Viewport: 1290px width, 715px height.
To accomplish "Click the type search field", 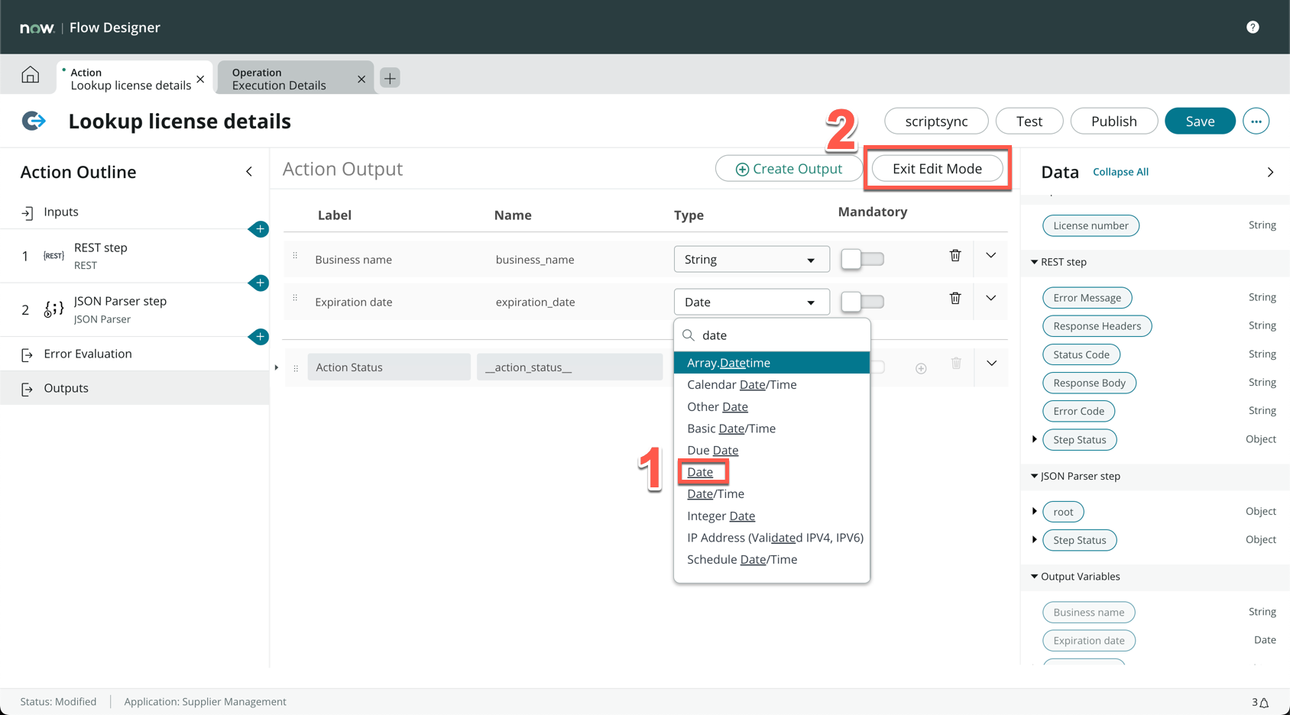I will pyautogui.click(x=780, y=335).
